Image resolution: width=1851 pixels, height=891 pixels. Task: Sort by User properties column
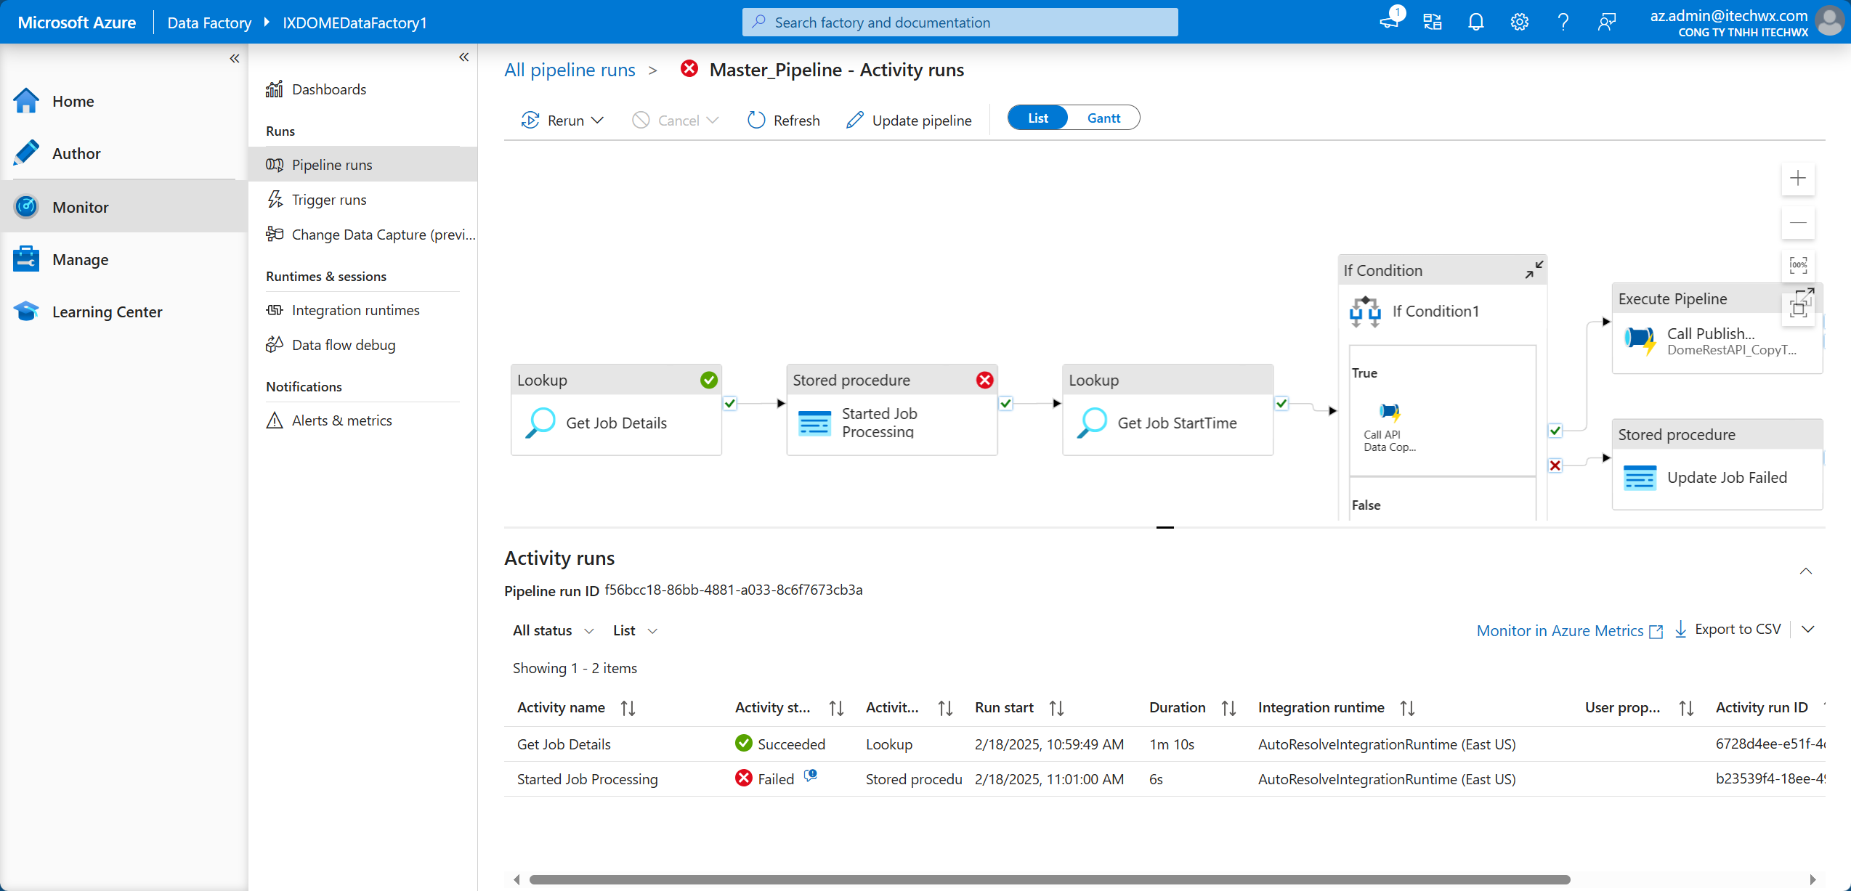point(1686,708)
